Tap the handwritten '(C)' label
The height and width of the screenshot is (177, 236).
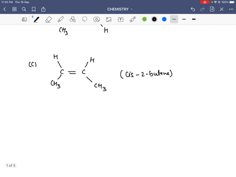pos(32,64)
